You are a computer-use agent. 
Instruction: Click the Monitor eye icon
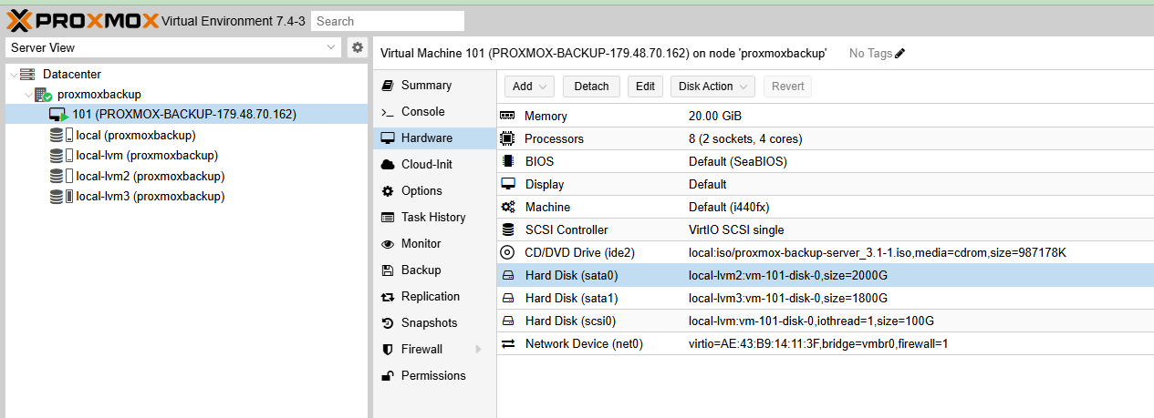pyautogui.click(x=387, y=244)
